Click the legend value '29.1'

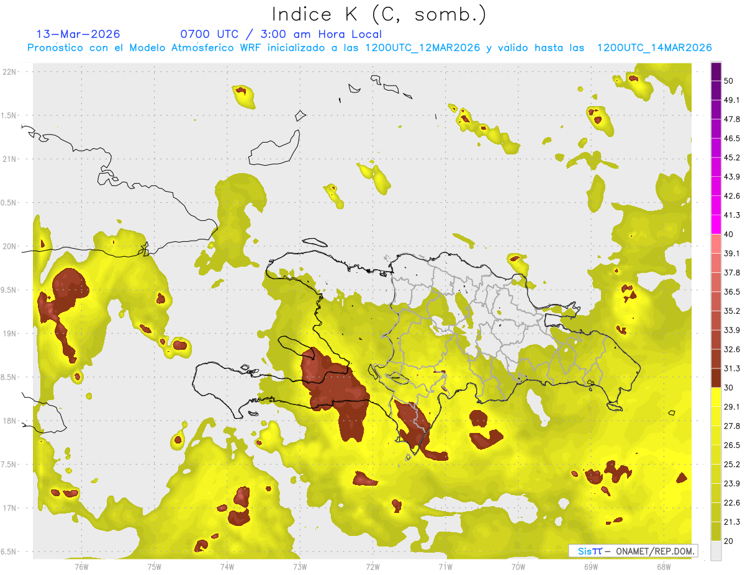pos(732,406)
